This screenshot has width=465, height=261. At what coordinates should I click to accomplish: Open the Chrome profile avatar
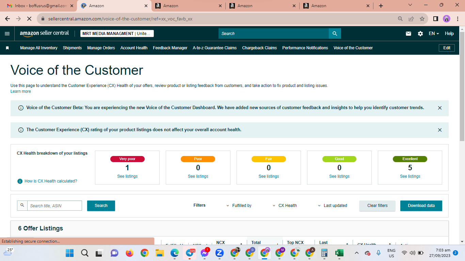[447, 19]
